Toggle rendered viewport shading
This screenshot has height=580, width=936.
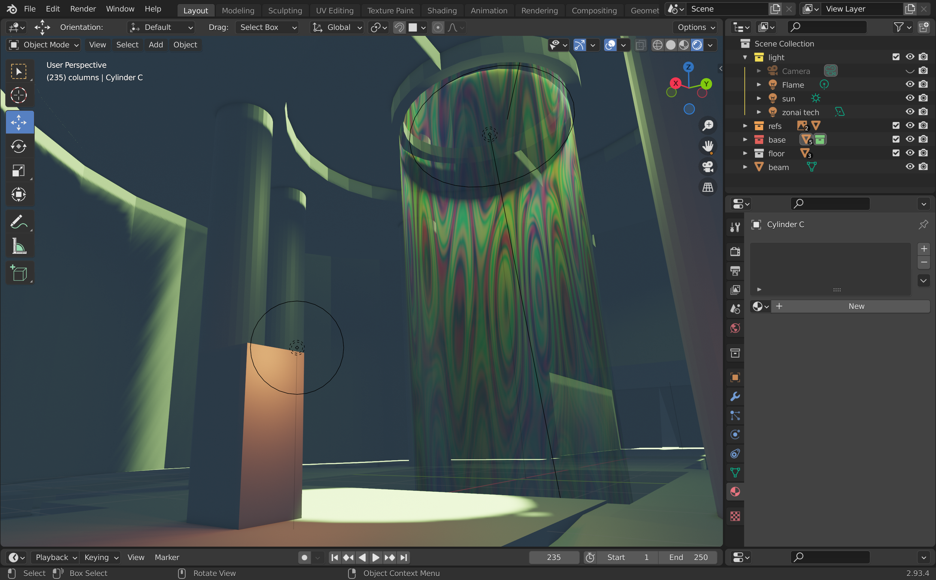point(698,45)
